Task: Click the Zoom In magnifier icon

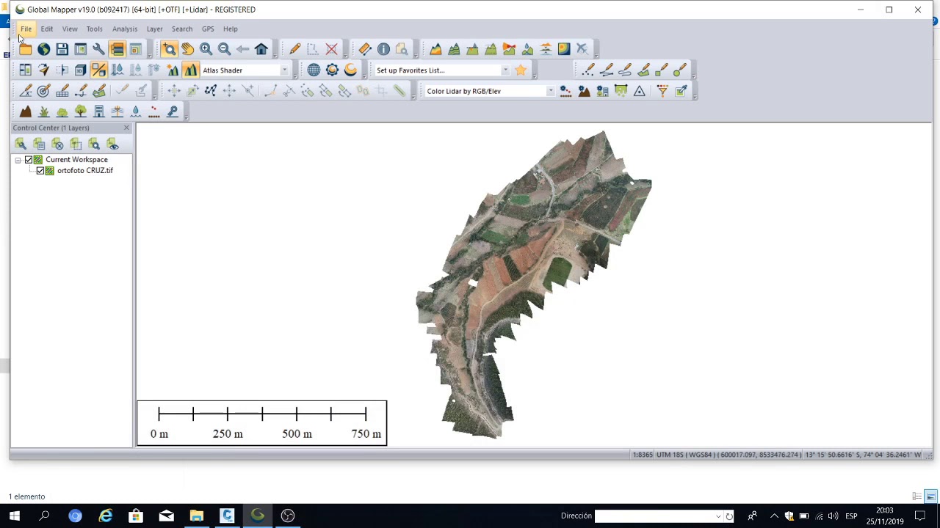Action: tap(206, 49)
